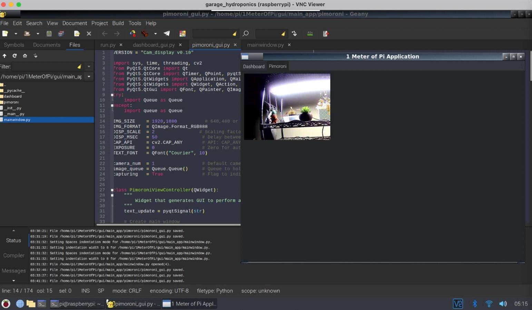Viewport: 532px width, 310px height.
Task: Run the current file with the paper plane icon
Action: pos(167,33)
